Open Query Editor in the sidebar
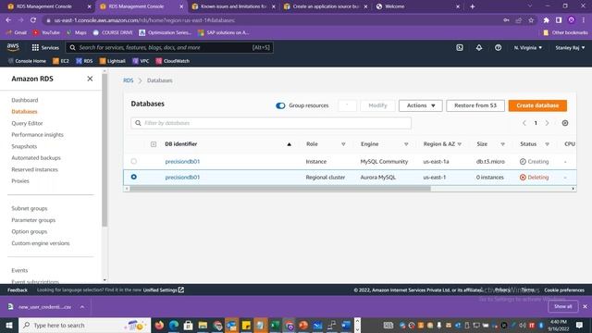Viewport: 592px width, 333px height. click(27, 123)
